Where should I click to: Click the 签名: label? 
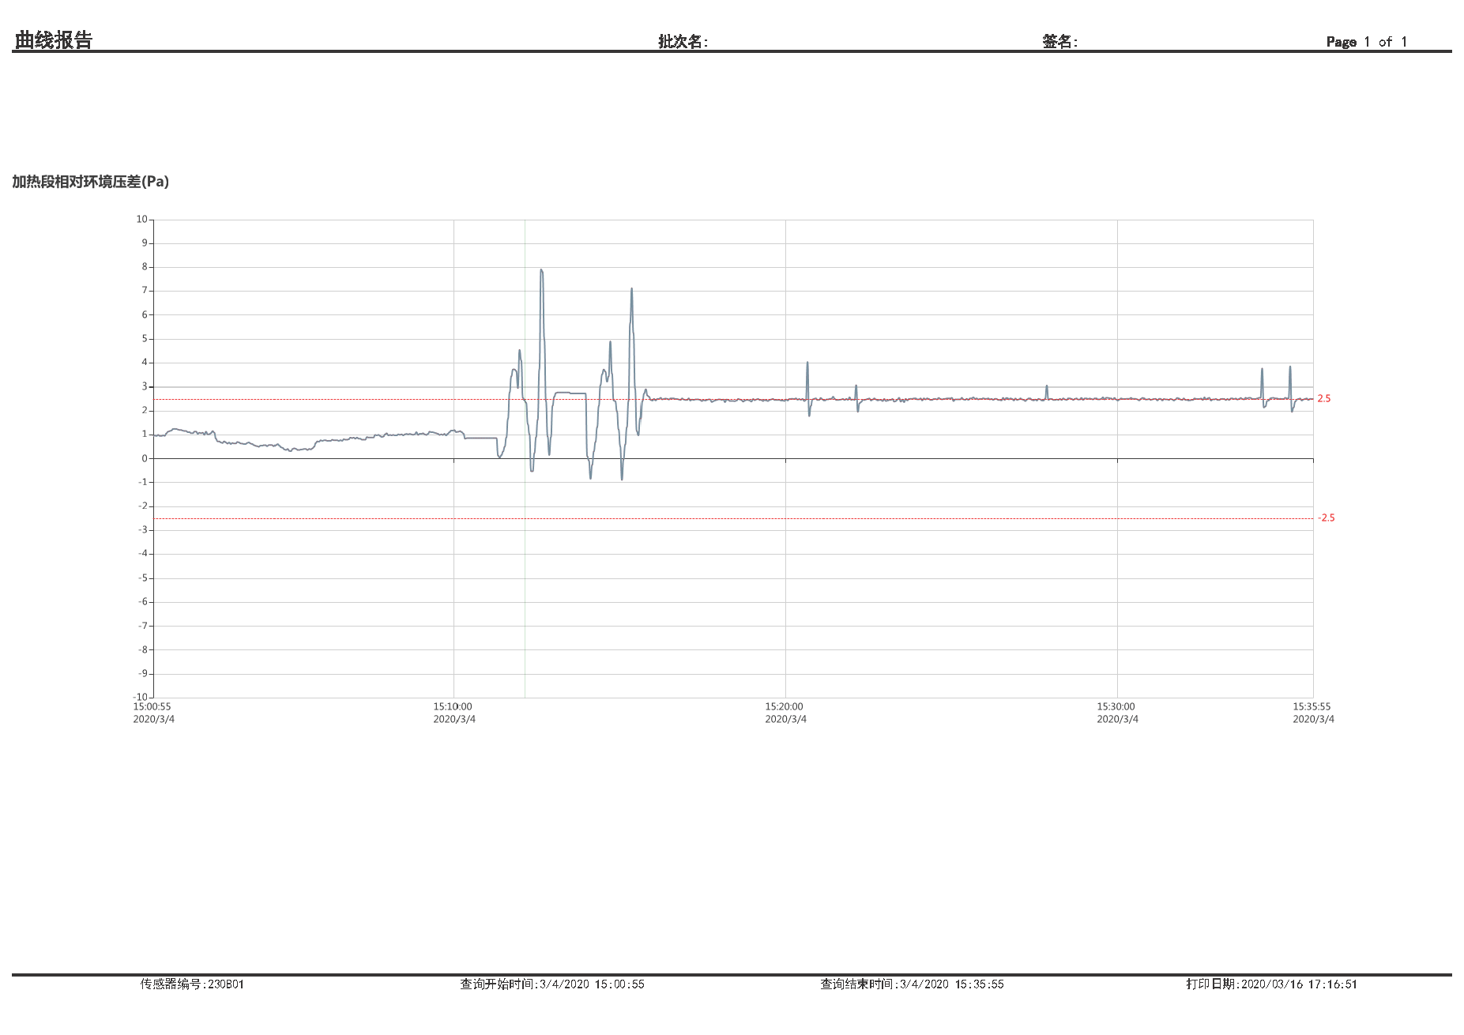point(1059,42)
